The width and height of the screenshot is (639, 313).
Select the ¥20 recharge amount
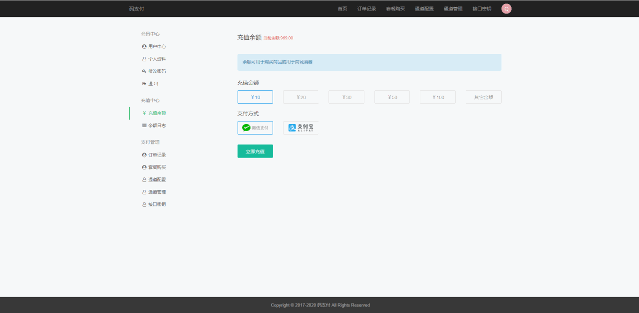[x=301, y=97]
